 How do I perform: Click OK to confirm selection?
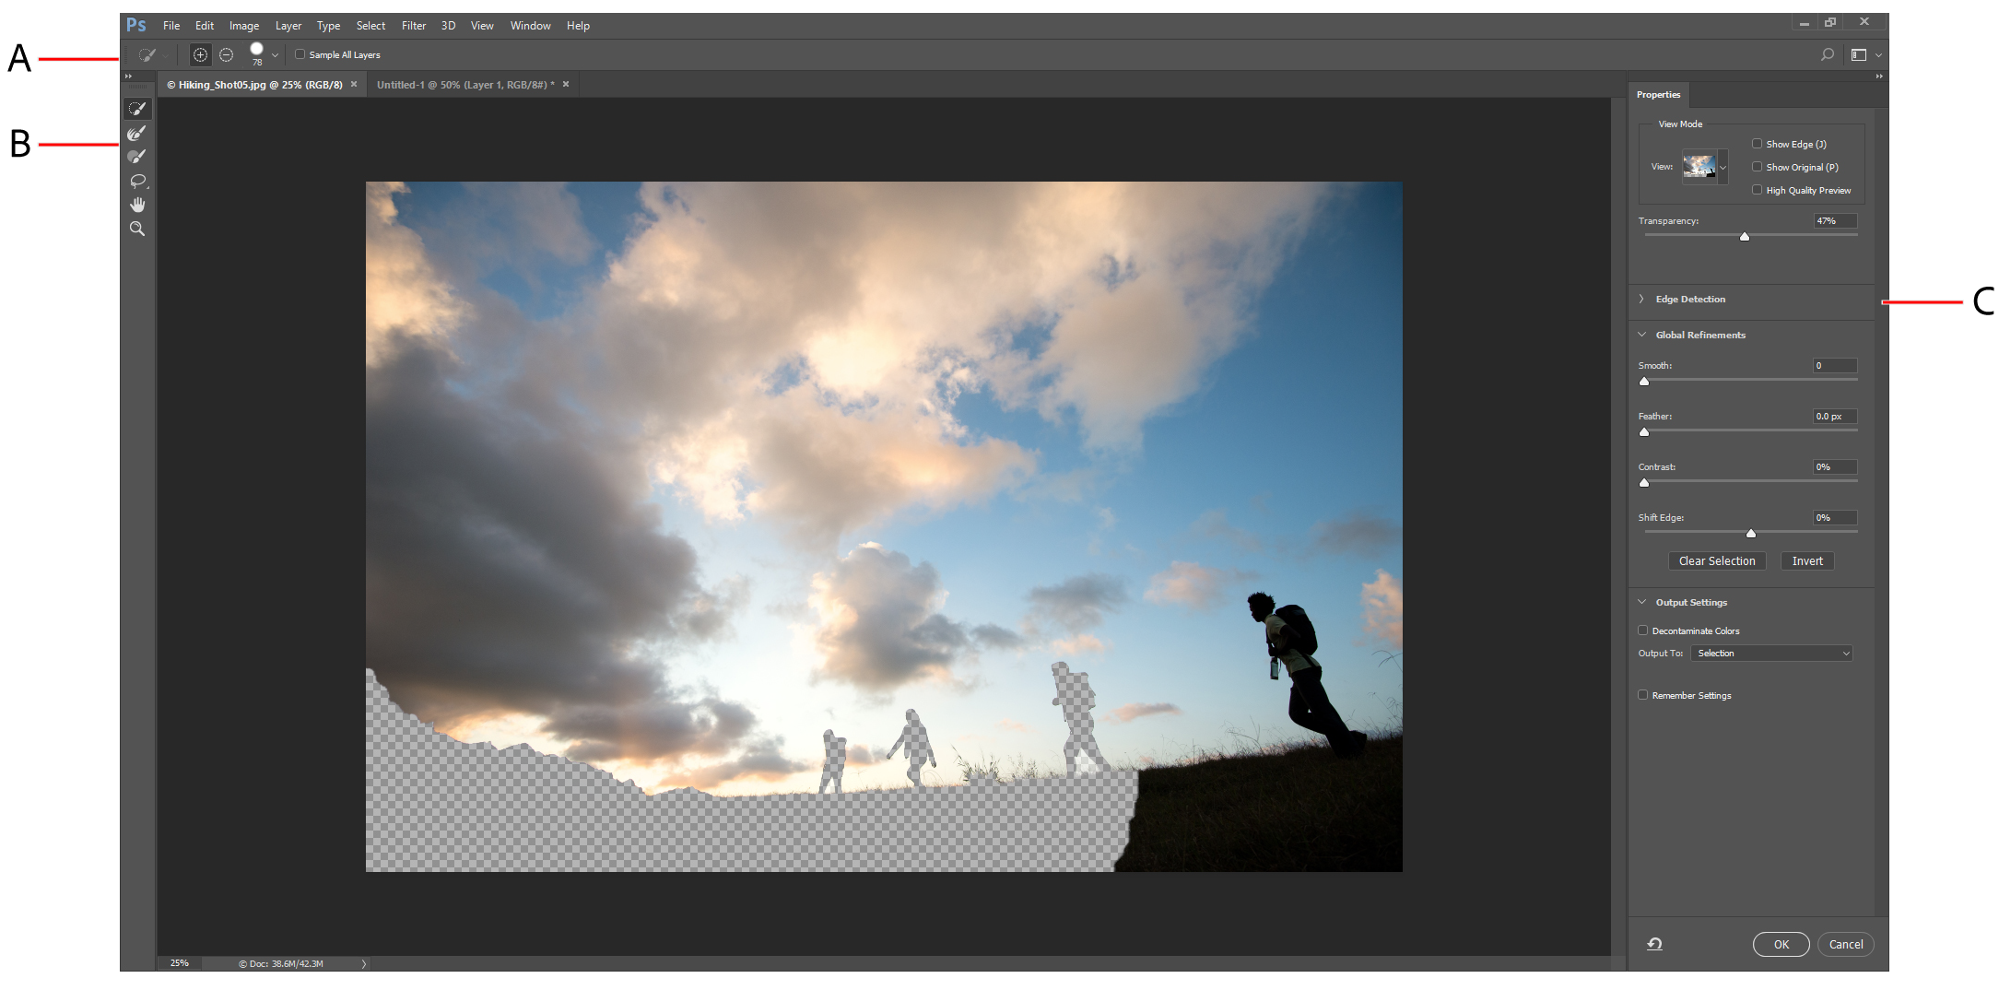[1781, 945]
